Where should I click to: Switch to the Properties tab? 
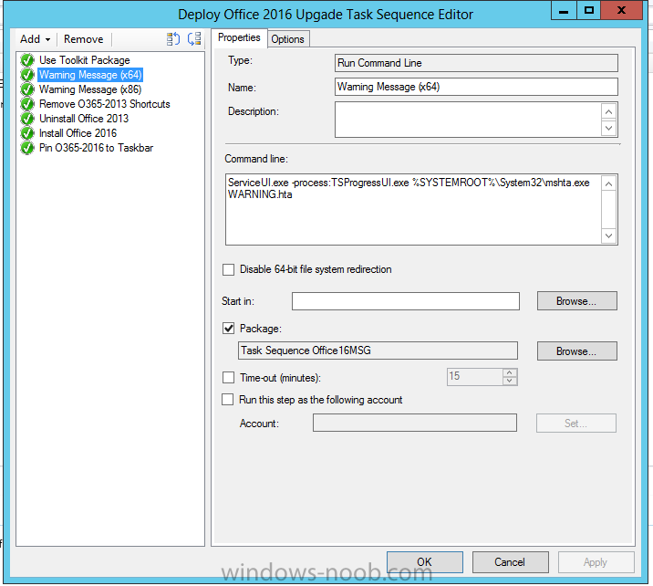(239, 37)
